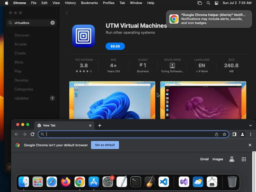Open Chrome three-dot menu

(x=250, y=134)
